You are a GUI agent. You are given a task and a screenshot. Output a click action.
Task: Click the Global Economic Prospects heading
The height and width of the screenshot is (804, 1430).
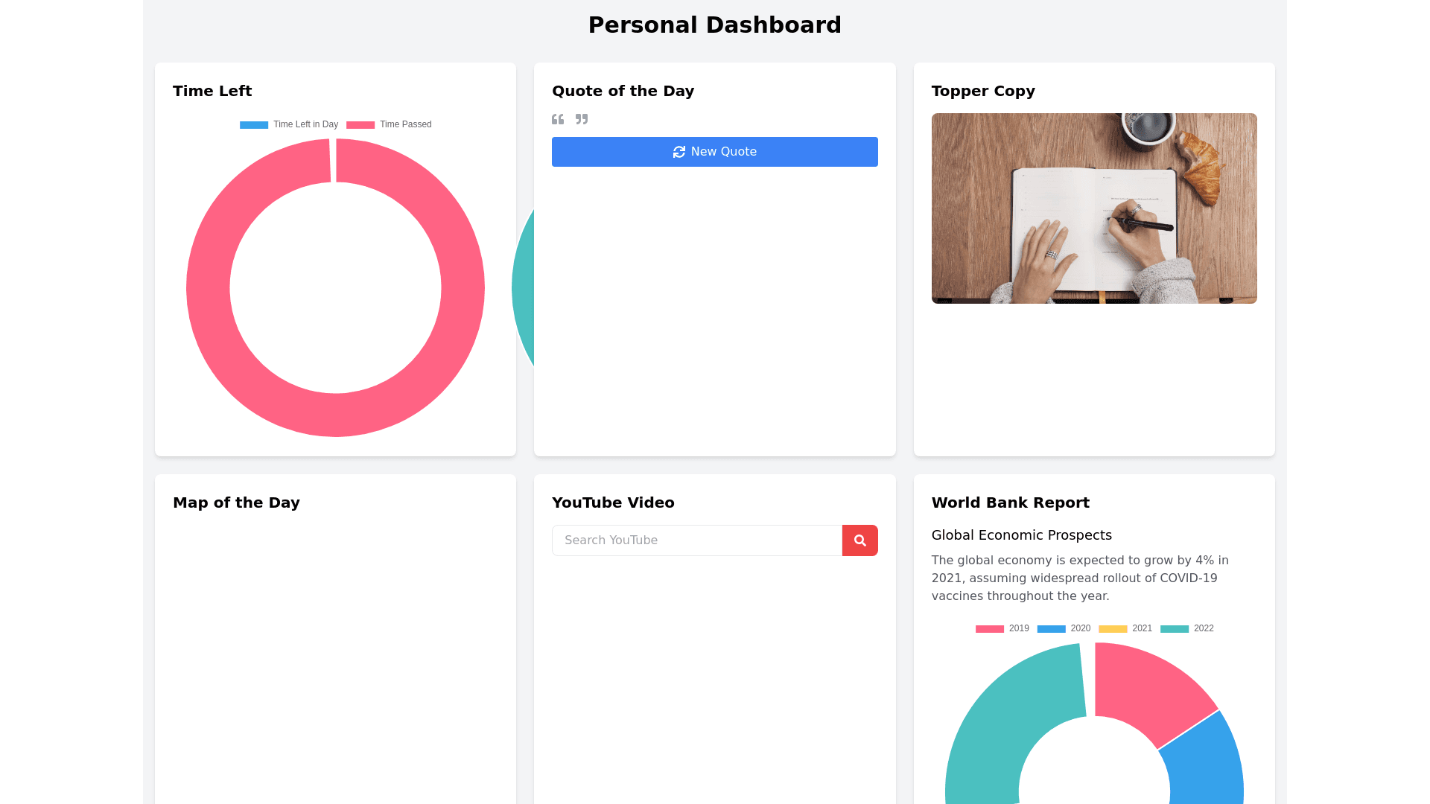pos(1021,535)
